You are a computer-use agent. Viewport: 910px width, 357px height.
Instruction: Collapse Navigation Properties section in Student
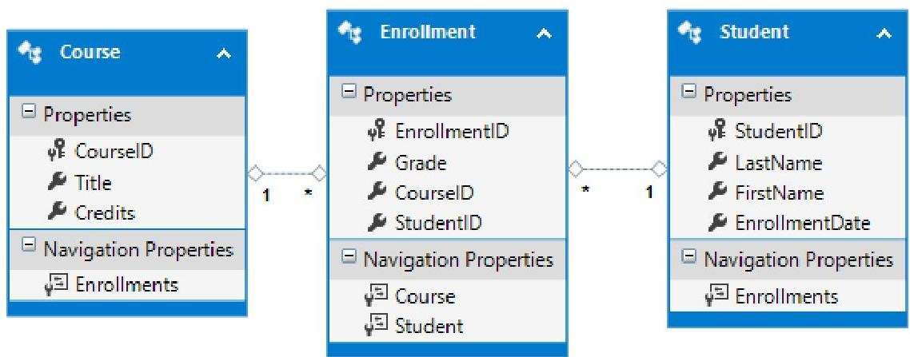[688, 259]
